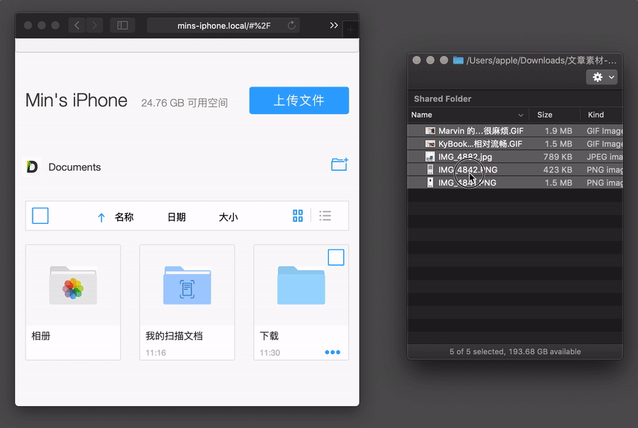Check the 下载 folder checkbox
638x428 pixels.
[x=336, y=257]
